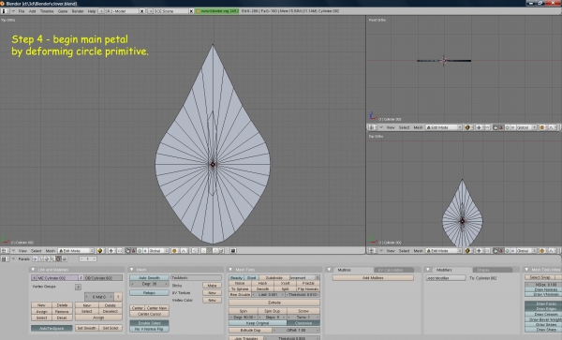Open Editing buttons context icon
The height and width of the screenshot is (340, 562).
pos(58,259)
